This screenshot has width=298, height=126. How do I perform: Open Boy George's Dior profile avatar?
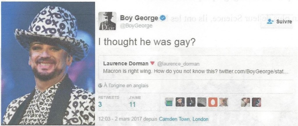click(107, 21)
